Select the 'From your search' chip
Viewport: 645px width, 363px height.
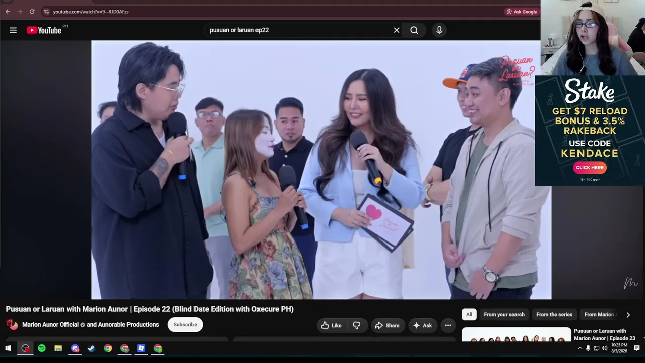pos(504,315)
